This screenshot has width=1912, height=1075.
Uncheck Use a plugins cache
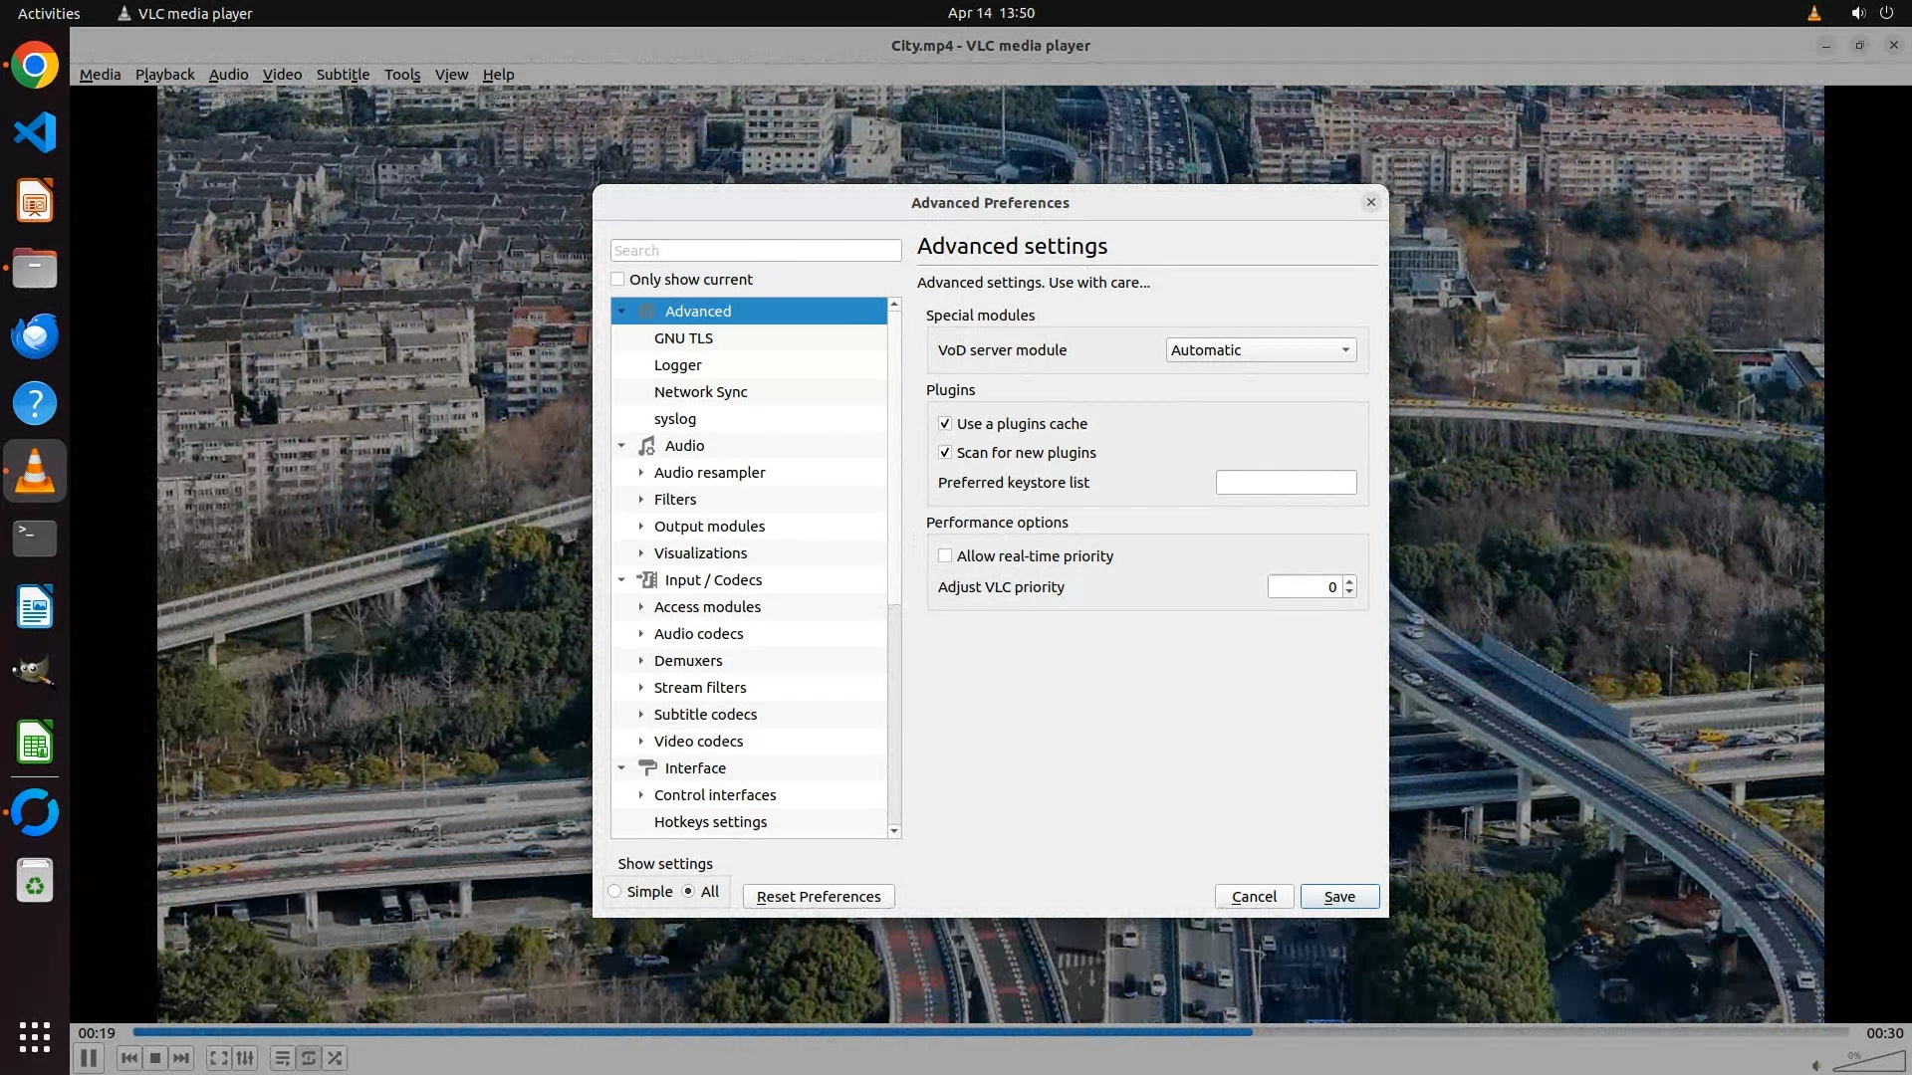click(x=945, y=424)
